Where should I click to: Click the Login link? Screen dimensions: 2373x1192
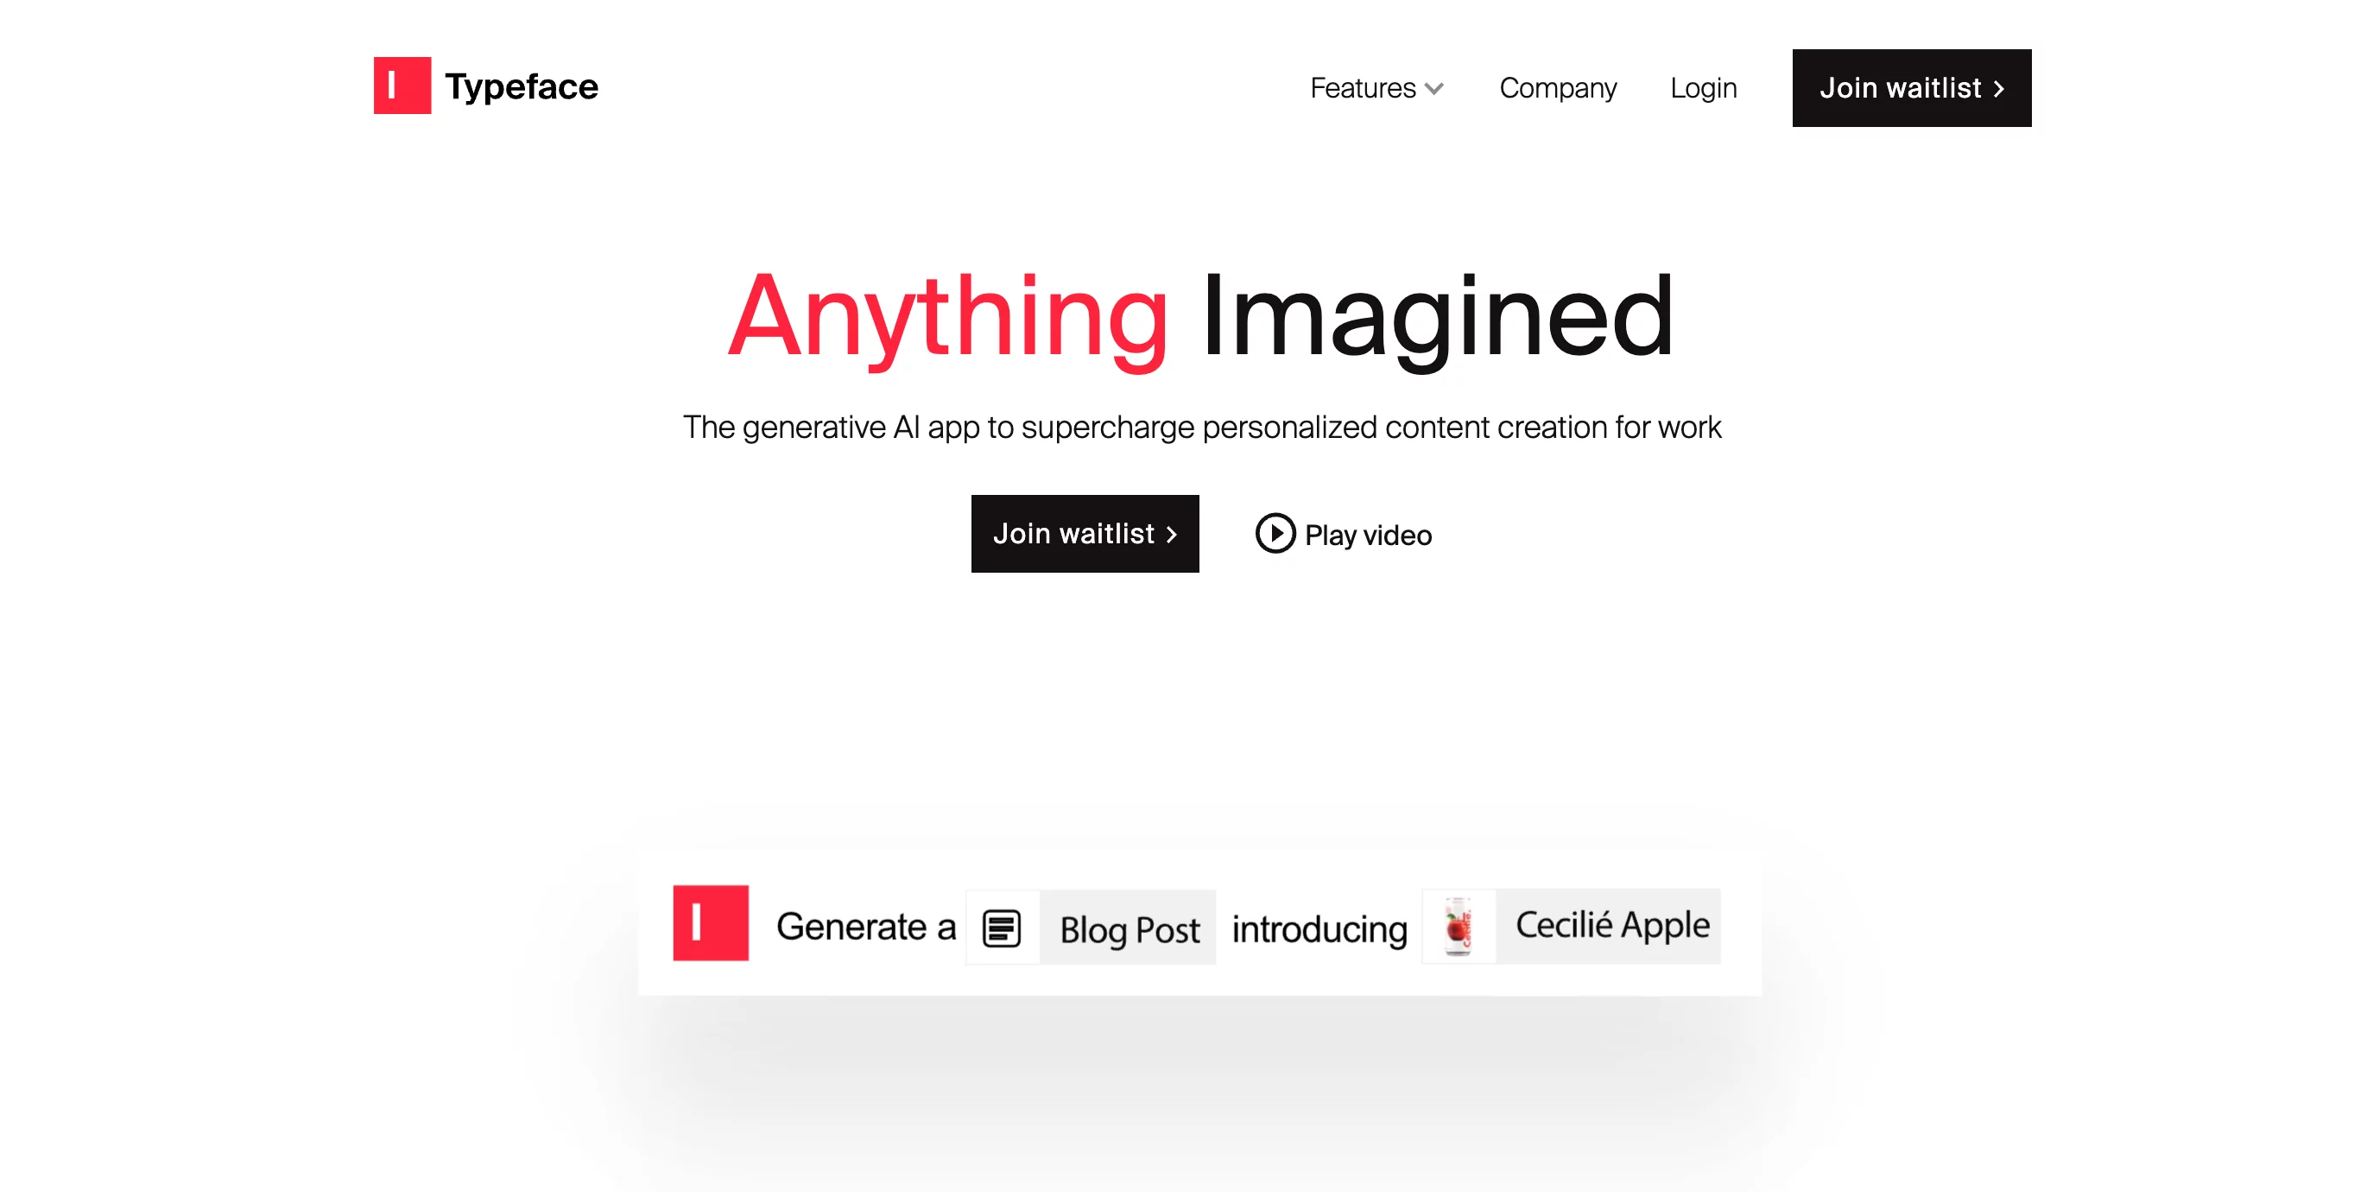click(1703, 86)
